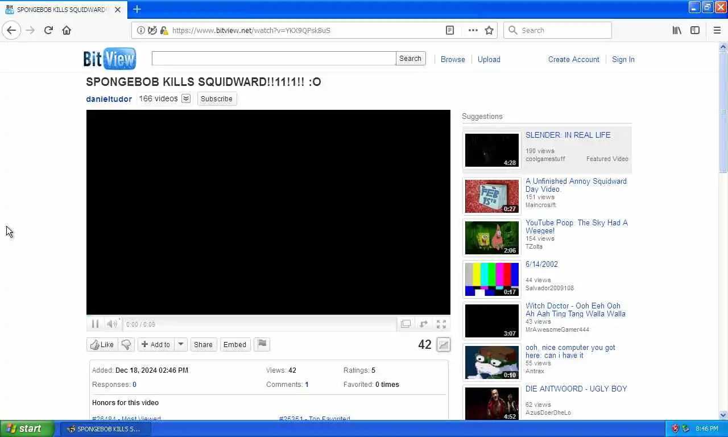This screenshot has width=728, height=437.
Task: Select SPONGEBOB KILLS S... taskbar button
Action: [x=106, y=429]
